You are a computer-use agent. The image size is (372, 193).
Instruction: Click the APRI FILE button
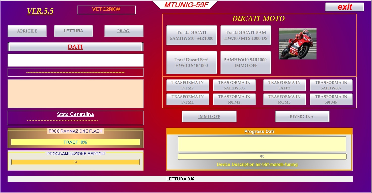click(x=27, y=31)
